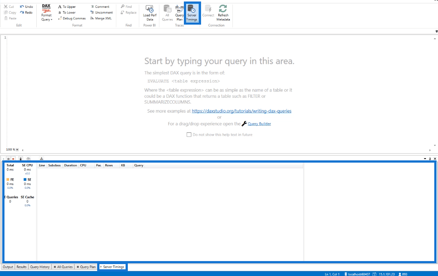438x276 pixels.
Task: Enable the All Queries trace
Action: point(167,13)
